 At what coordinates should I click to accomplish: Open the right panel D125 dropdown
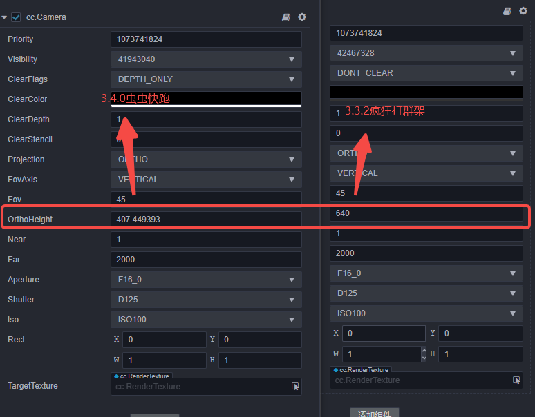coord(426,293)
